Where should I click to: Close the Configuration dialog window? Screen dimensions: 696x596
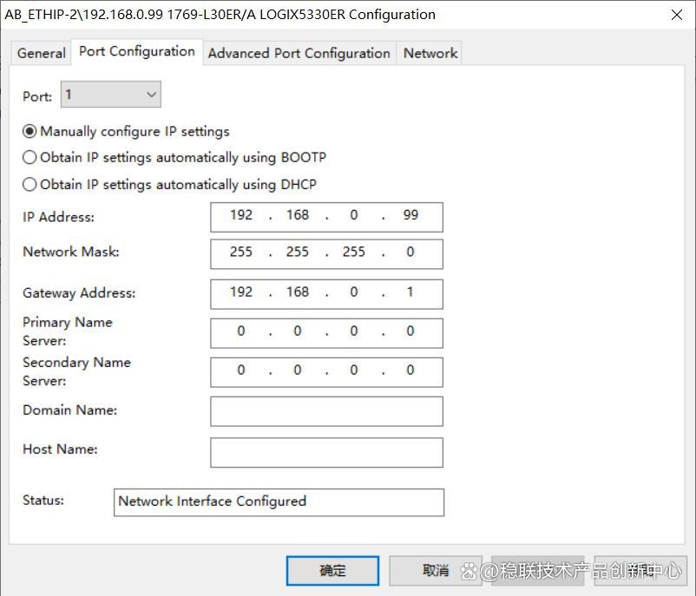point(677,15)
